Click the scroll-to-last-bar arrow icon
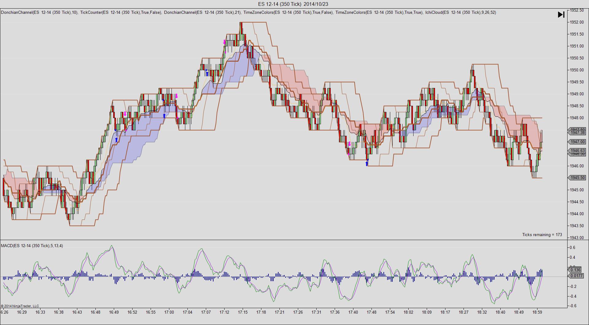 (x=561, y=14)
